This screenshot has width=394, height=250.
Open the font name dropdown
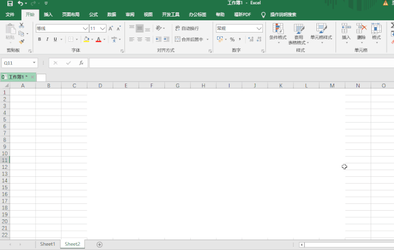pyautogui.click(x=85, y=29)
